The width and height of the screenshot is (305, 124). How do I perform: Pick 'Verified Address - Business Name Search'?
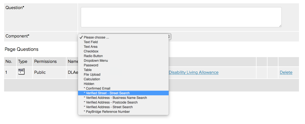(x=115, y=98)
